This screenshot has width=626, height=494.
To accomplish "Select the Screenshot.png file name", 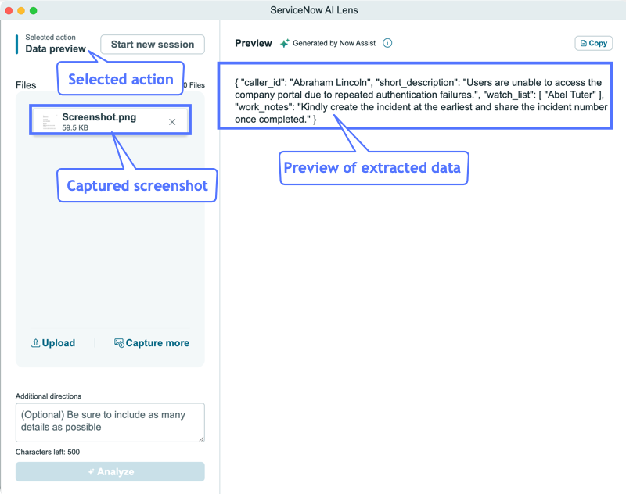I will tap(99, 117).
